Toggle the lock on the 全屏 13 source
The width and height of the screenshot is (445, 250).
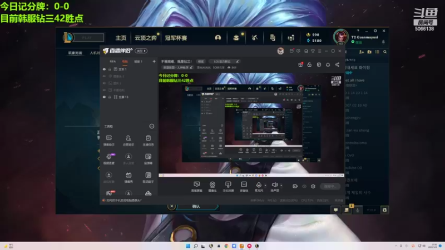click(x=110, y=97)
